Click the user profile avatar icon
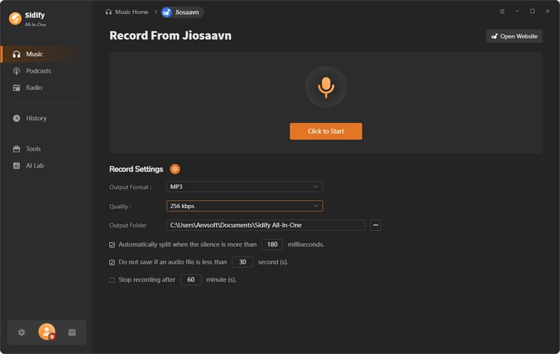This screenshot has height=354, width=560. pyautogui.click(x=47, y=332)
